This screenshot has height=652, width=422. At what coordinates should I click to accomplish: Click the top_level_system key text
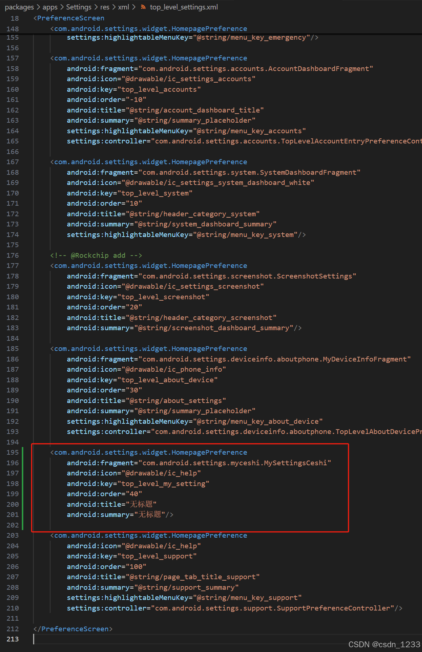coord(155,193)
